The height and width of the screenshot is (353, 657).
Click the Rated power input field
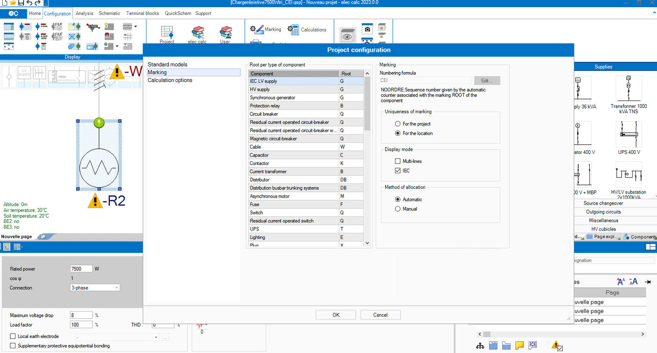click(81, 269)
